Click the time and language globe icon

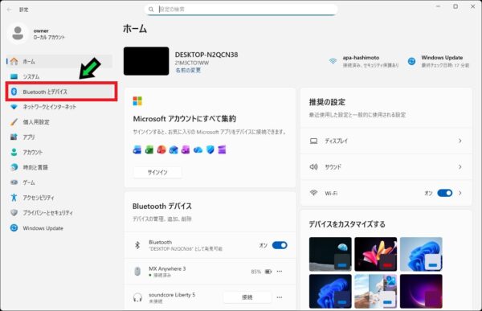14,167
